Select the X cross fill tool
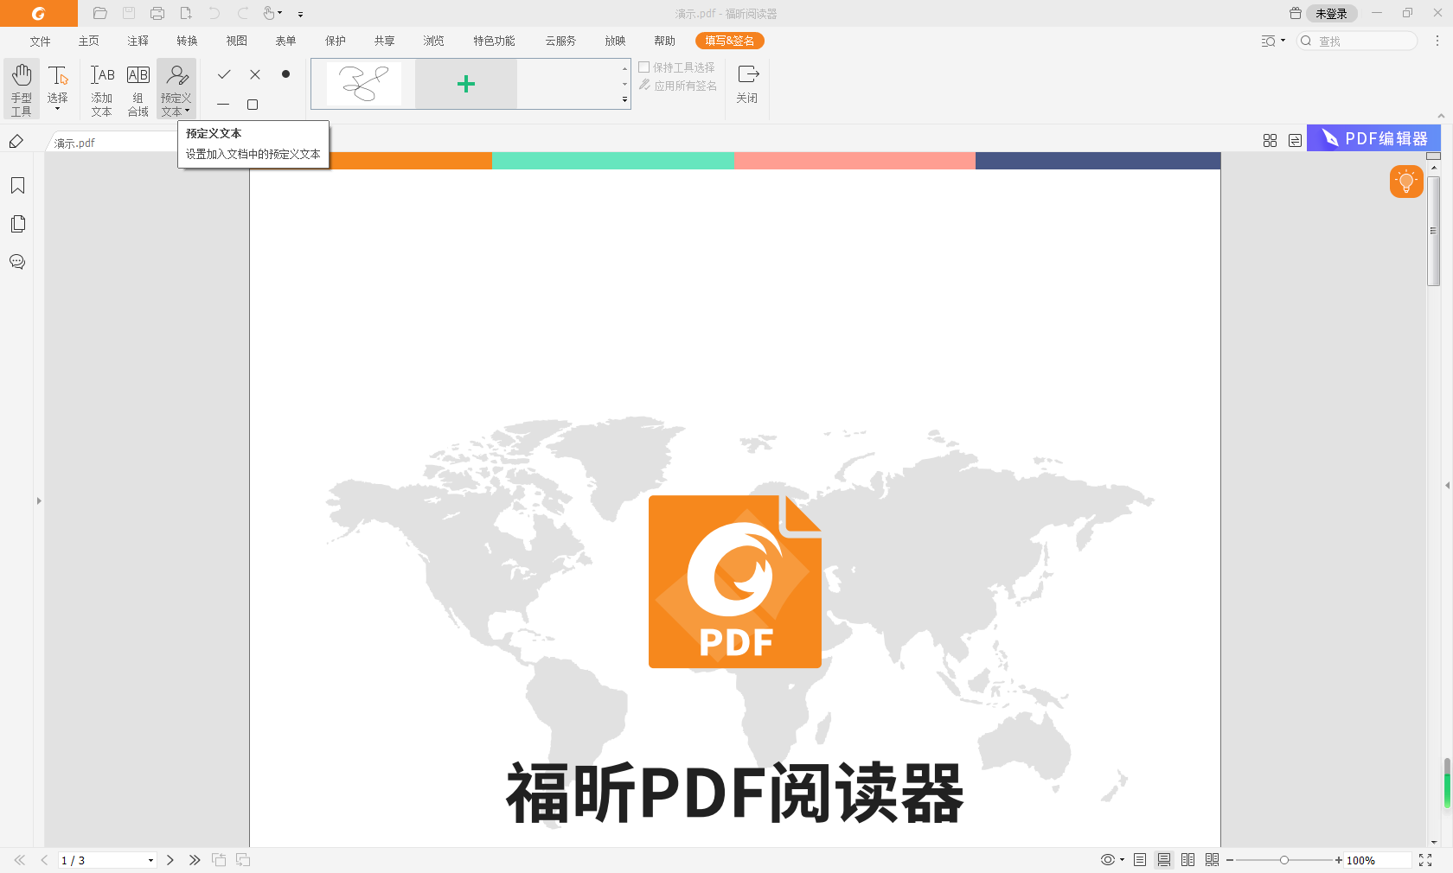Image resolution: width=1453 pixels, height=873 pixels. click(x=254, y=74)
